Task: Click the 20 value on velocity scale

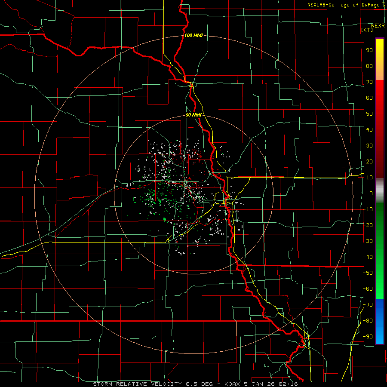Action: 369,162
